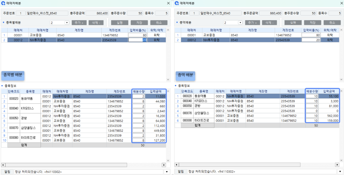Click code 000070 in right 종목정보 table
The width and height of the screenshot is (344, 175).
coord(187,113)
